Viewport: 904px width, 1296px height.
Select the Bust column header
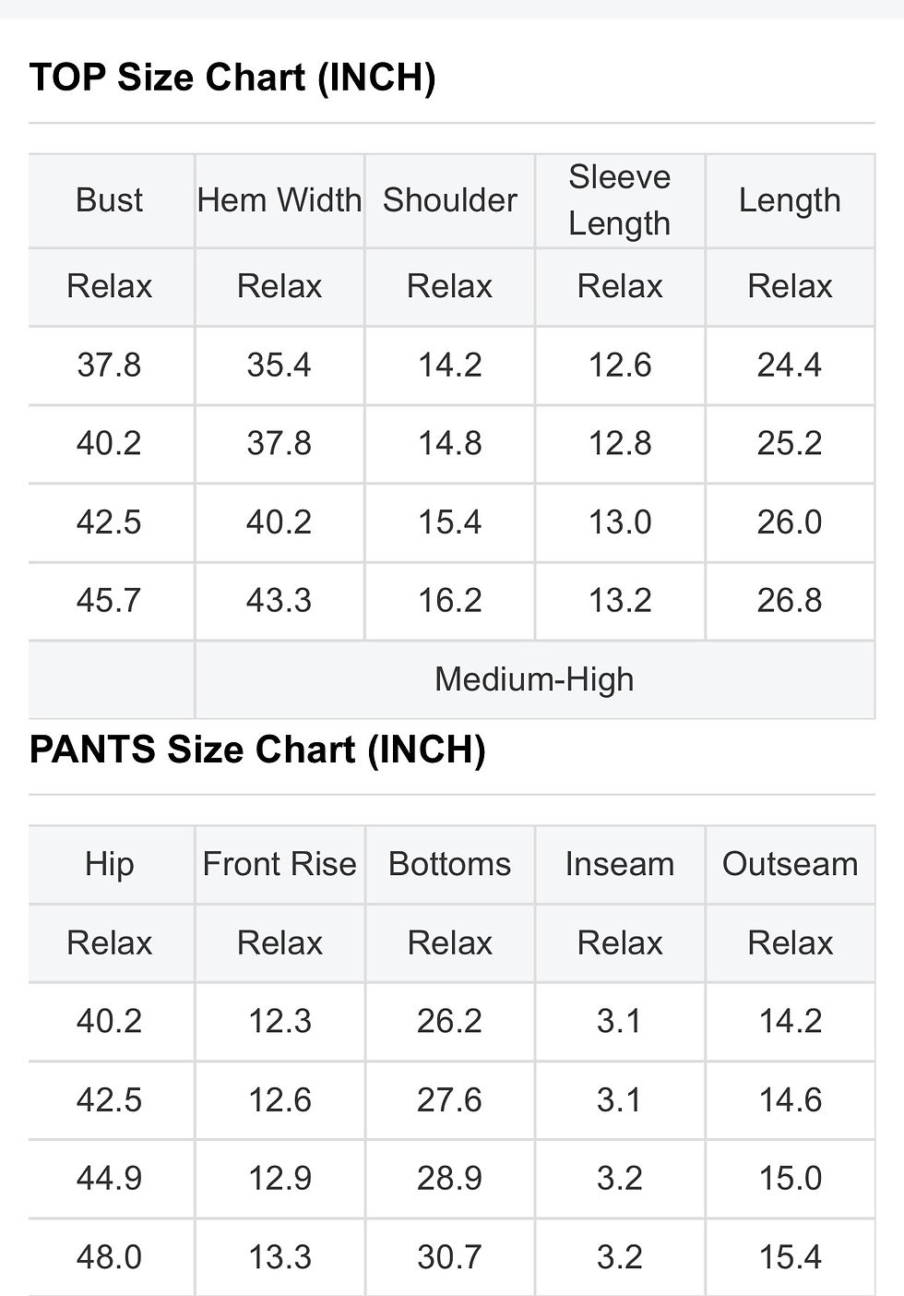point(110,200)
